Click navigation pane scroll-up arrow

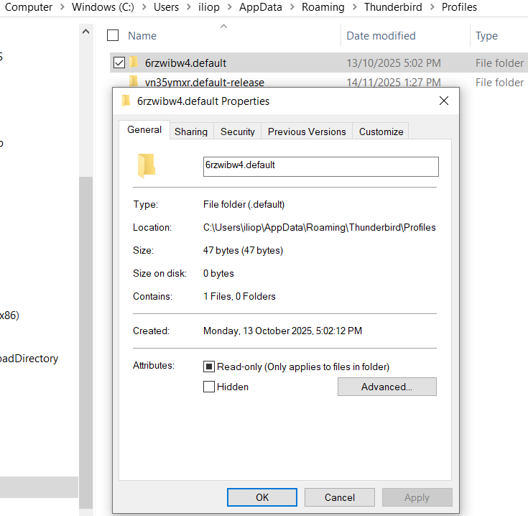[86, 32]
